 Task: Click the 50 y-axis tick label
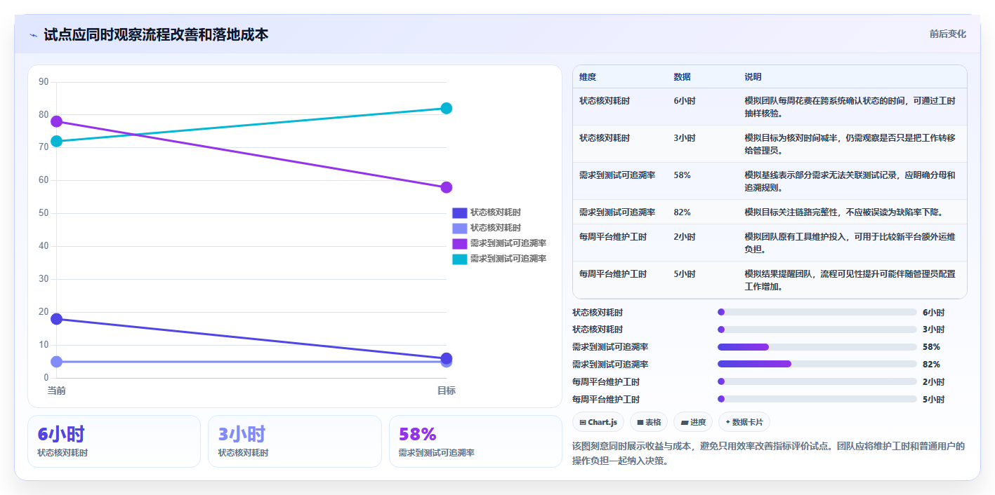[x=44, y=213]
